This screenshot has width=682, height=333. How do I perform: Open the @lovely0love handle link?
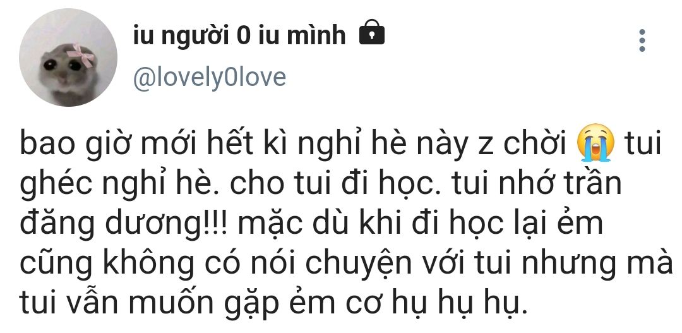[210, 78]
